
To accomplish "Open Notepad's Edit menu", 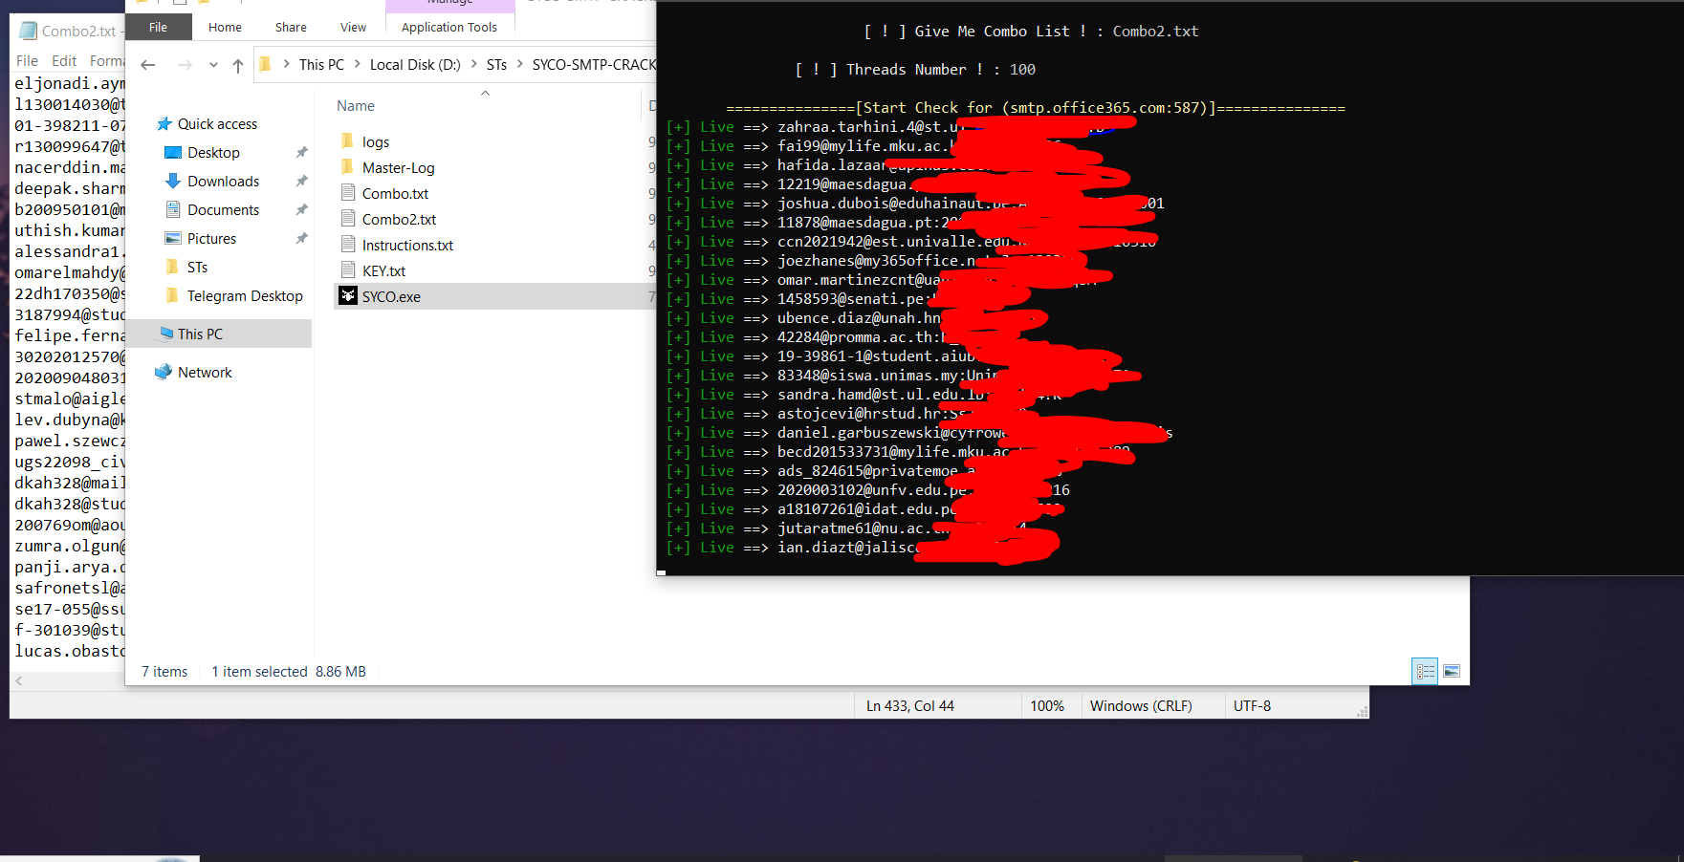I will (64, 61).
